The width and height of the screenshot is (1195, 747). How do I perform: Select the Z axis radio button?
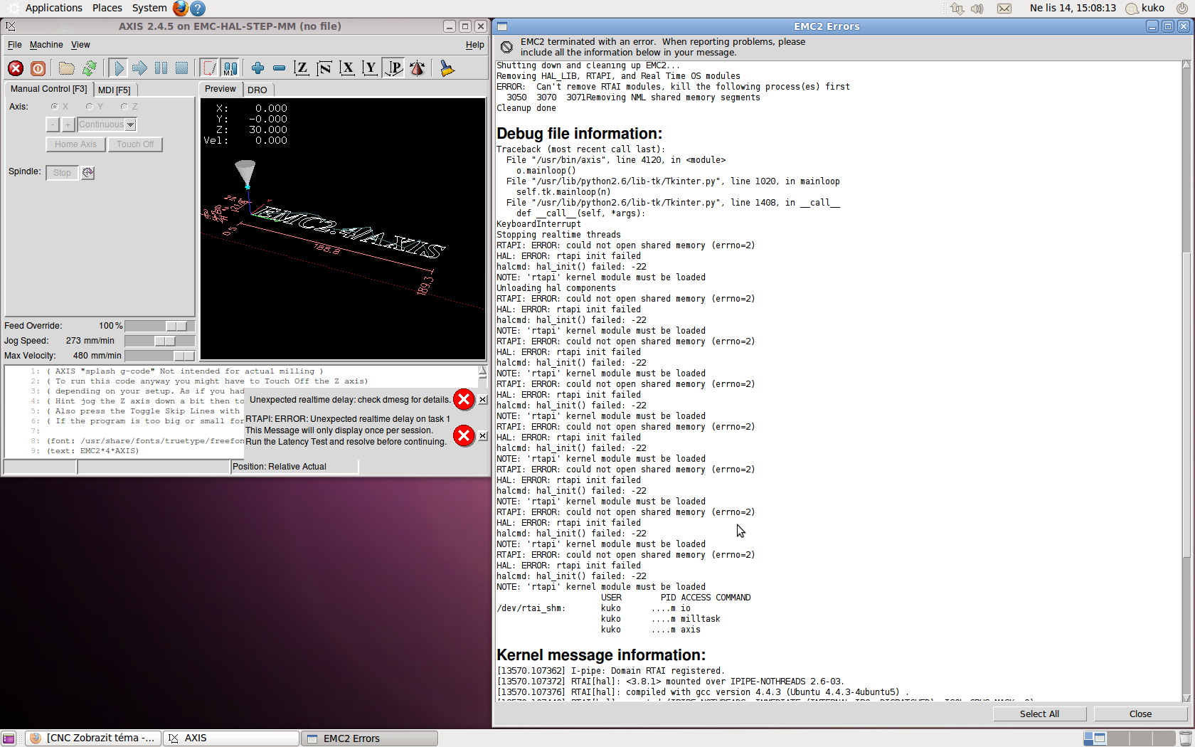click(124, 107)
